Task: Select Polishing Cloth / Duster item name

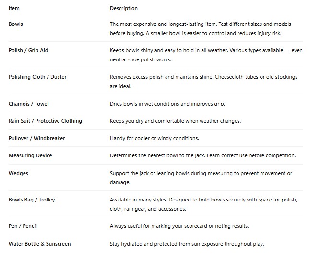Action: (x=37, y=77)
